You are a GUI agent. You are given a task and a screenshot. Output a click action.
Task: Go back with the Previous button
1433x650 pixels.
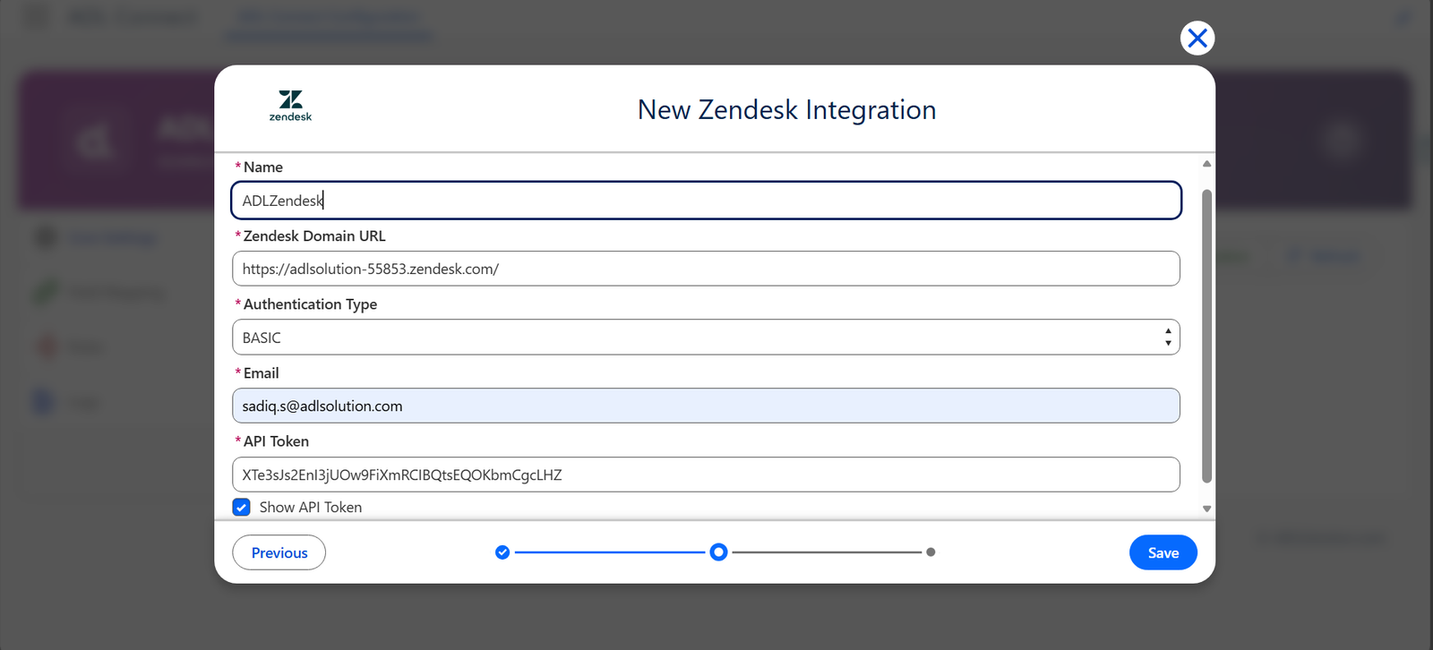pos(279,552)
